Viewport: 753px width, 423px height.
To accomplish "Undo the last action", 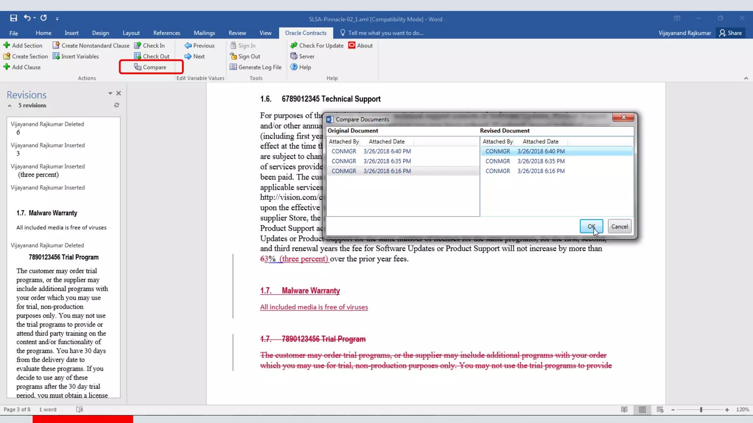I will pyautogui.click(x=27, y=18).
